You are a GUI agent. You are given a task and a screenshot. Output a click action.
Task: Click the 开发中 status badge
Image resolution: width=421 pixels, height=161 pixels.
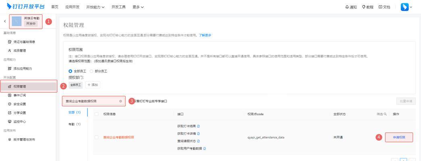[x=31, y=24]
